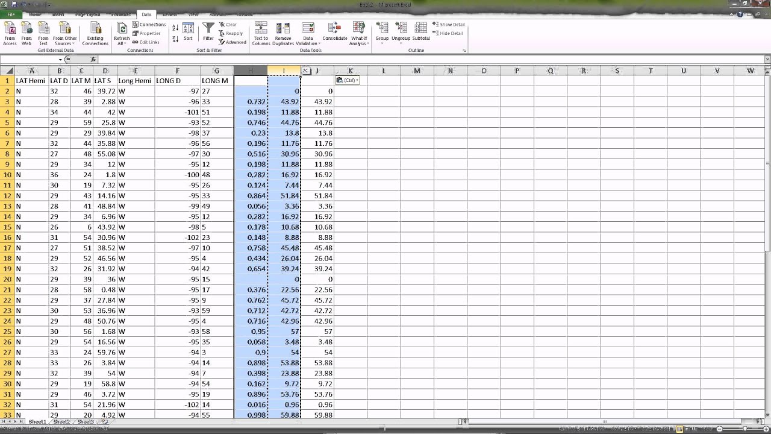Switch to the Sheet2 worksheet tab
The height and width of the screenshot is (434, 771).
[x=61, y=422]
